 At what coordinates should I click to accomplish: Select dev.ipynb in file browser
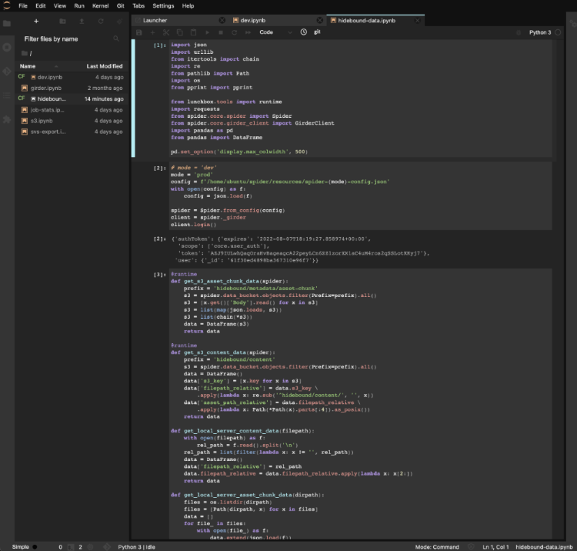(x=72, y=77)
